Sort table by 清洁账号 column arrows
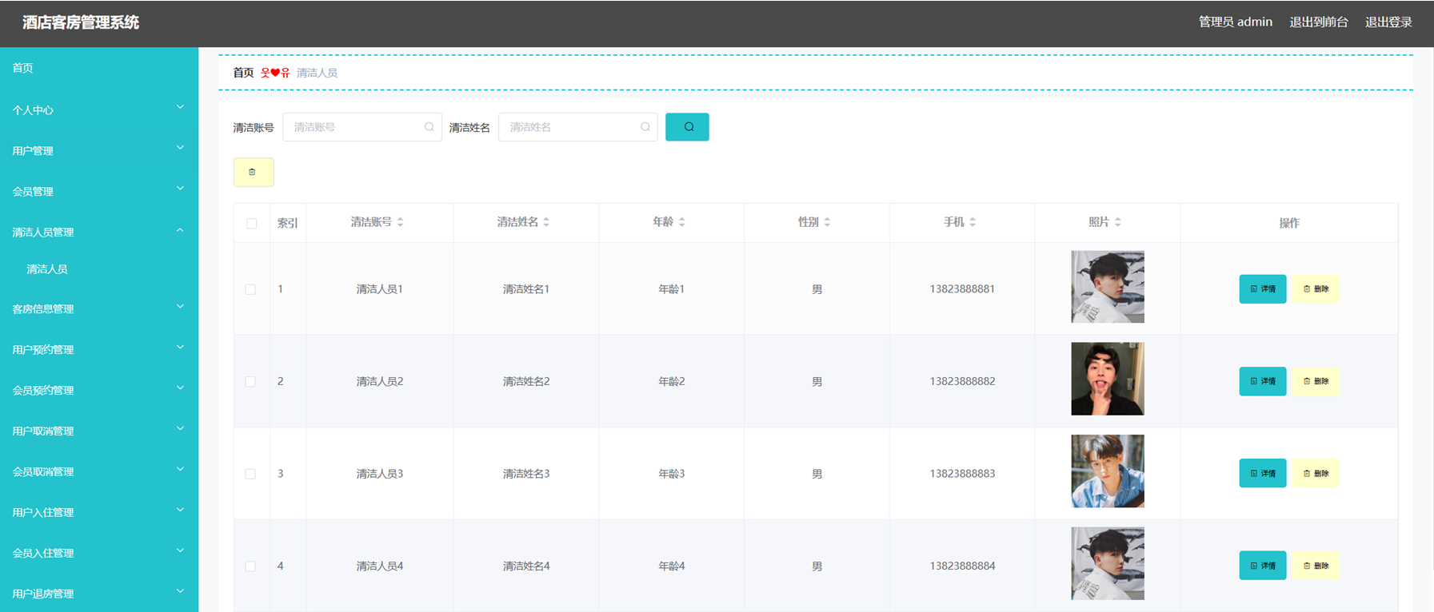This screenshot has width=1434, height=612. coord(400,222)
